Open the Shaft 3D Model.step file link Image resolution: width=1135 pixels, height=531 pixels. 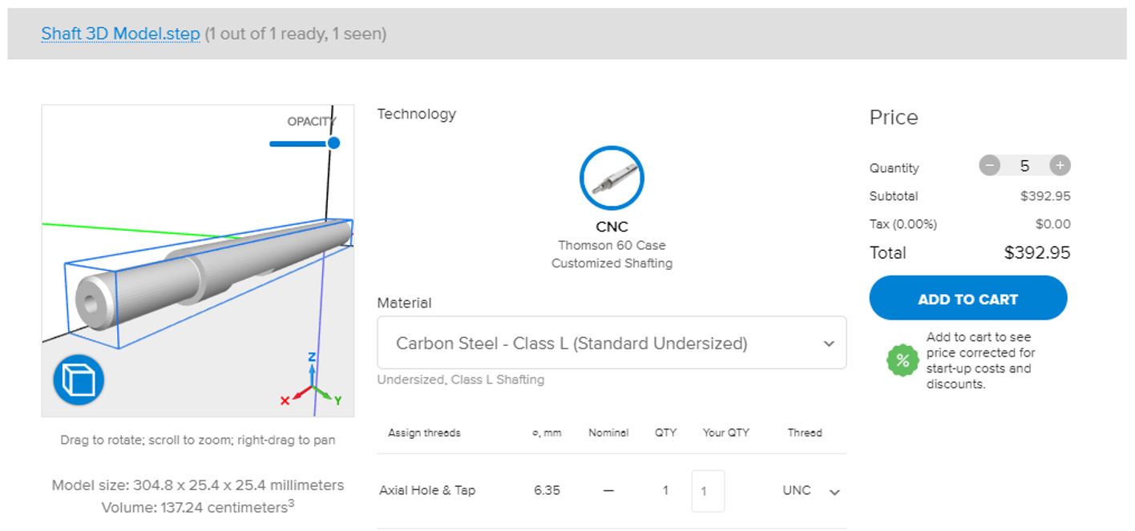(120, 34)
